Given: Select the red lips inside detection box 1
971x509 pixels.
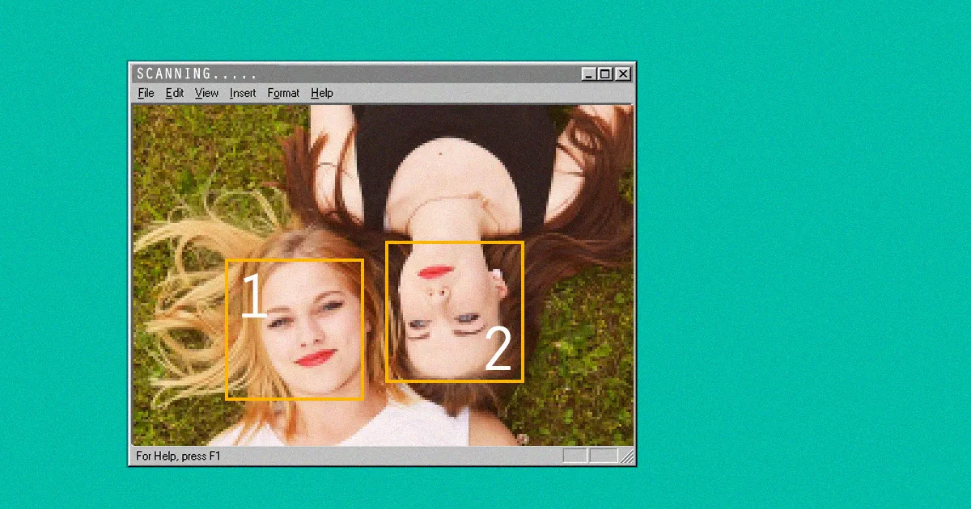Looking at the screenshot, I should click(x=315, y=358).
